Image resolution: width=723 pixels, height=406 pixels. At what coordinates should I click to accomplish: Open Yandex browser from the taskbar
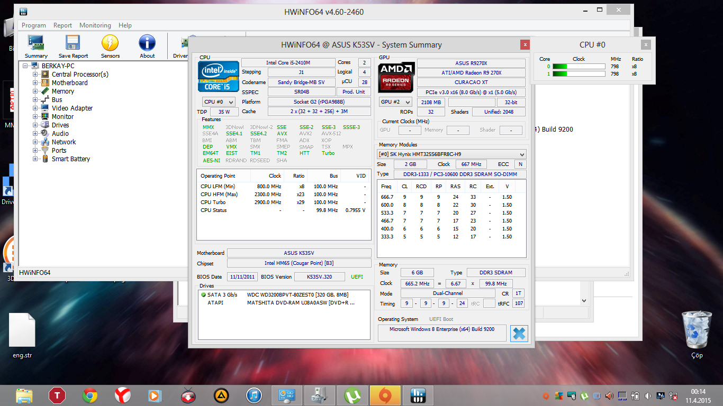coord(123,395)
